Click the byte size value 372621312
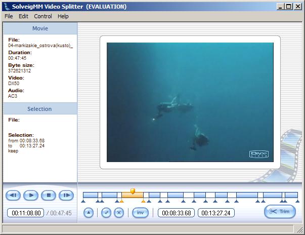Image resolution: width=305 pixels, height=235 pixels. [x=19, y=71]
